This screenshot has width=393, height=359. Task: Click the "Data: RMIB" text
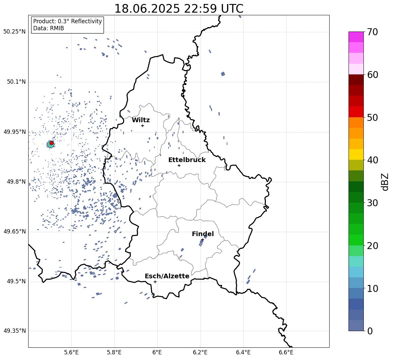[x=48, y=28]
